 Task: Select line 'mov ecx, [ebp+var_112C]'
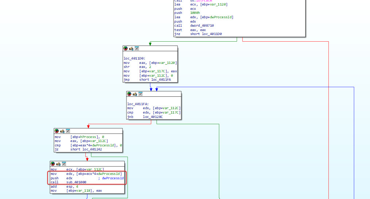click(x=77, y=169)
